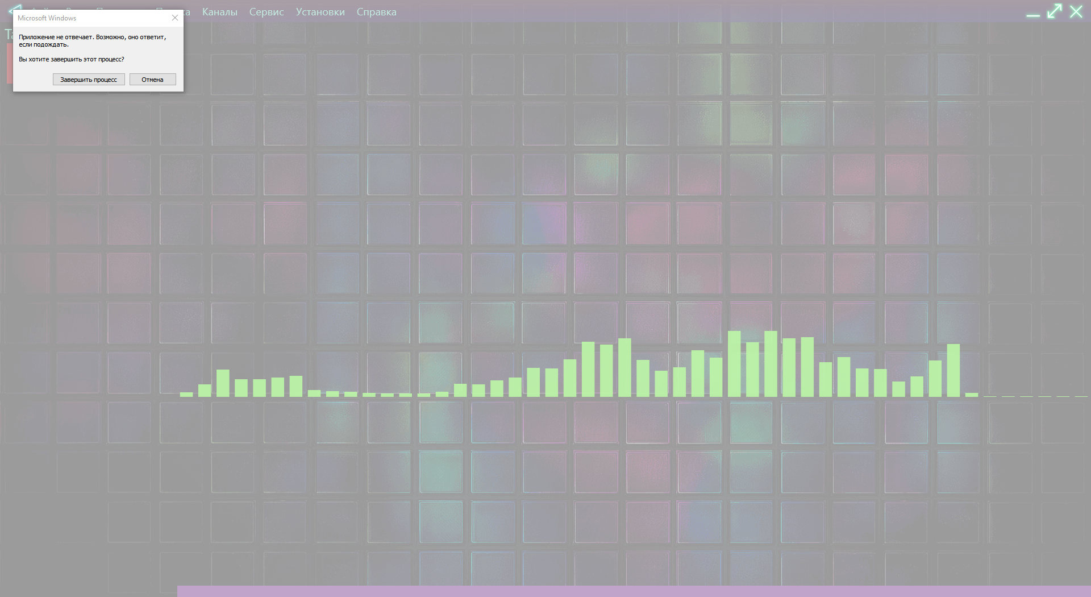Close the Microsoft Windows dialog with its X
The image size is (1091, 597).
click(175, 18)
